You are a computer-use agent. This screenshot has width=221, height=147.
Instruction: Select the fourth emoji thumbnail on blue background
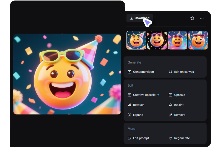click(198, 40)
